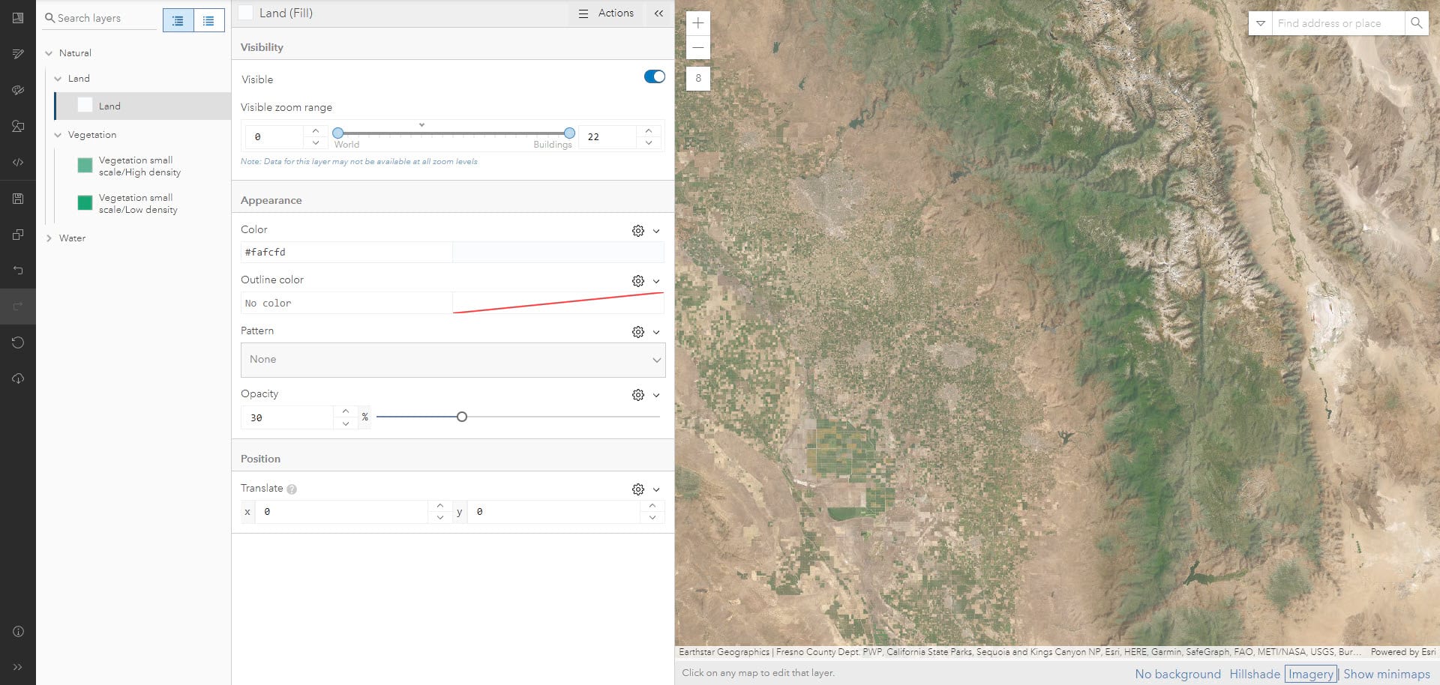
Task: Click the cloud download icon in sidebar
Action: pyautogui.click(x=18, y=378)
